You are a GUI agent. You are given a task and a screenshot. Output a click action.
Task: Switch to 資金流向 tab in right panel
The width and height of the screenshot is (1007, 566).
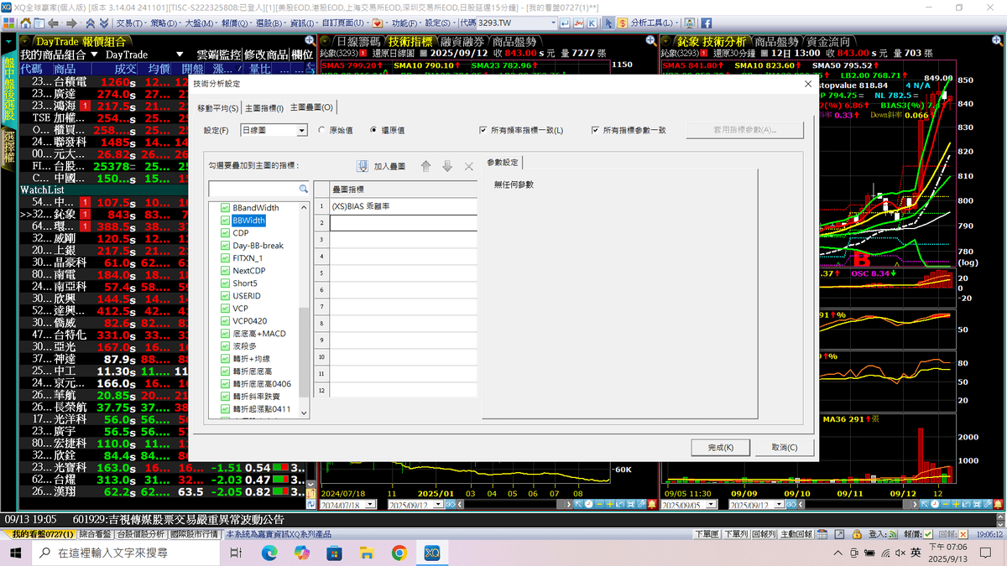(828, 41)
